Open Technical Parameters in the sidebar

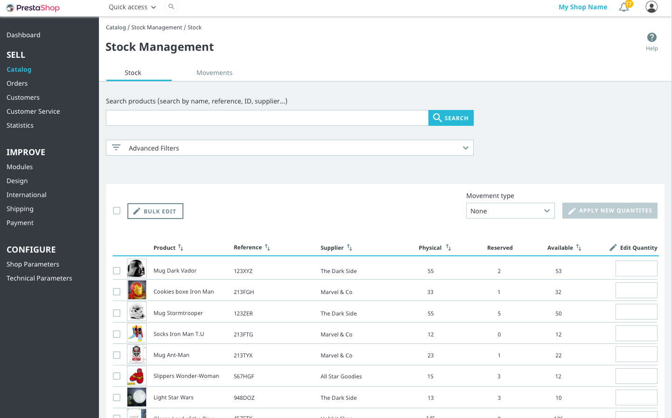point(39,278)
